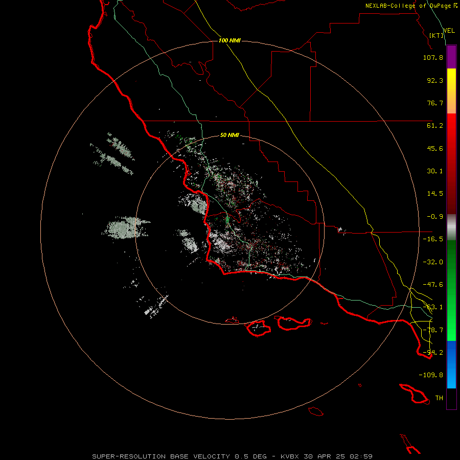
Task: Click the 107.8 velocity scale value
Action: point(433,57)
